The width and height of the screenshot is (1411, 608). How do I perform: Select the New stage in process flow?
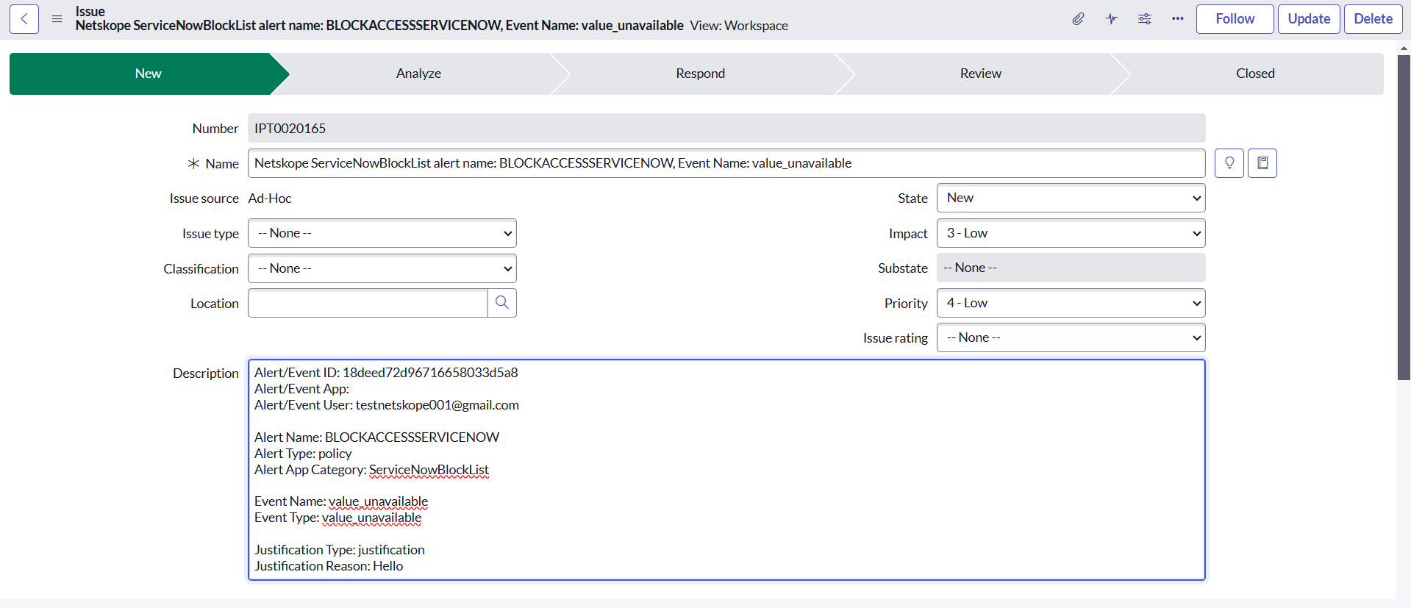point(149,74)
